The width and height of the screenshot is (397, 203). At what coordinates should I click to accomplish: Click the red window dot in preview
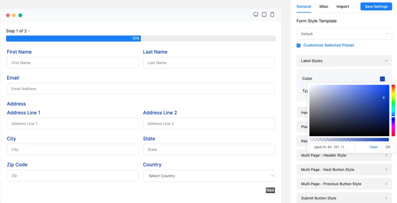click(x=8, y=15)
